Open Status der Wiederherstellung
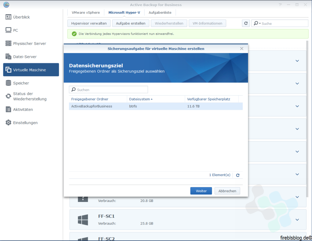 [x=31, y=96]
